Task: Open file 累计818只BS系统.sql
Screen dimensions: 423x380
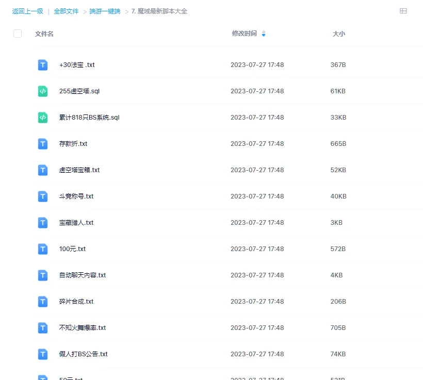Action: pos(89,118)
